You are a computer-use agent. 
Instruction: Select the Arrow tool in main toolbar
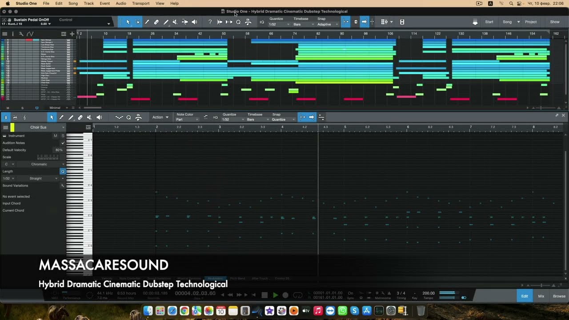pyautogui.click(x=128, y=22)
